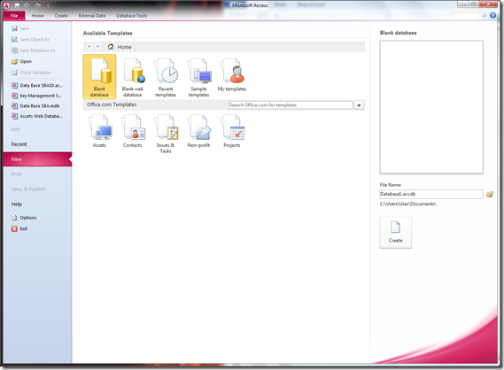Open the Recent backstage section
This screenshot has height=370, width=504.
(x=19, y=144)
